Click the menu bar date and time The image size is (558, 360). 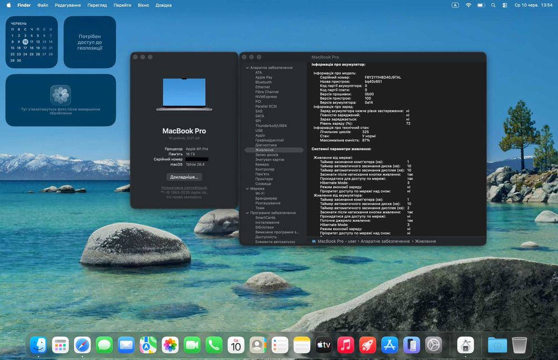[533, 6]
